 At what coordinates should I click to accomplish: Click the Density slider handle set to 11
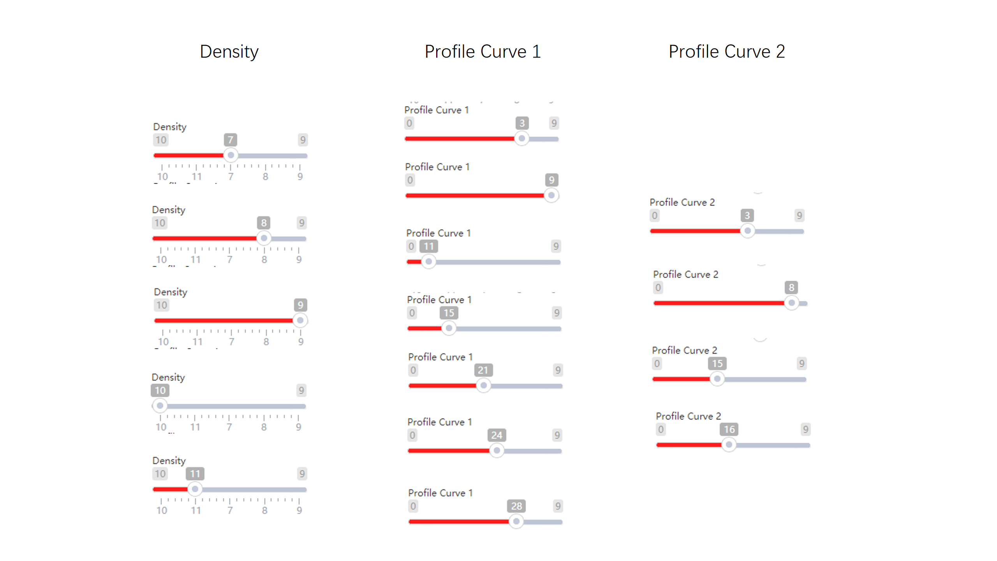(195, 489)
